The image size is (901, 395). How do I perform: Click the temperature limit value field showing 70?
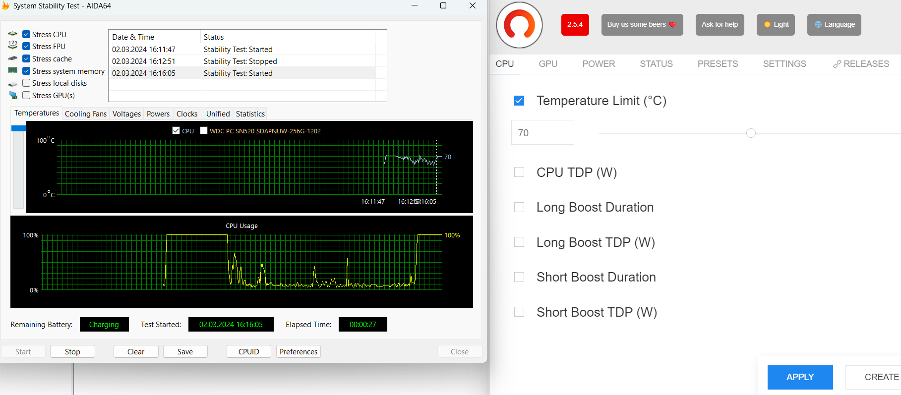point(542,132)
